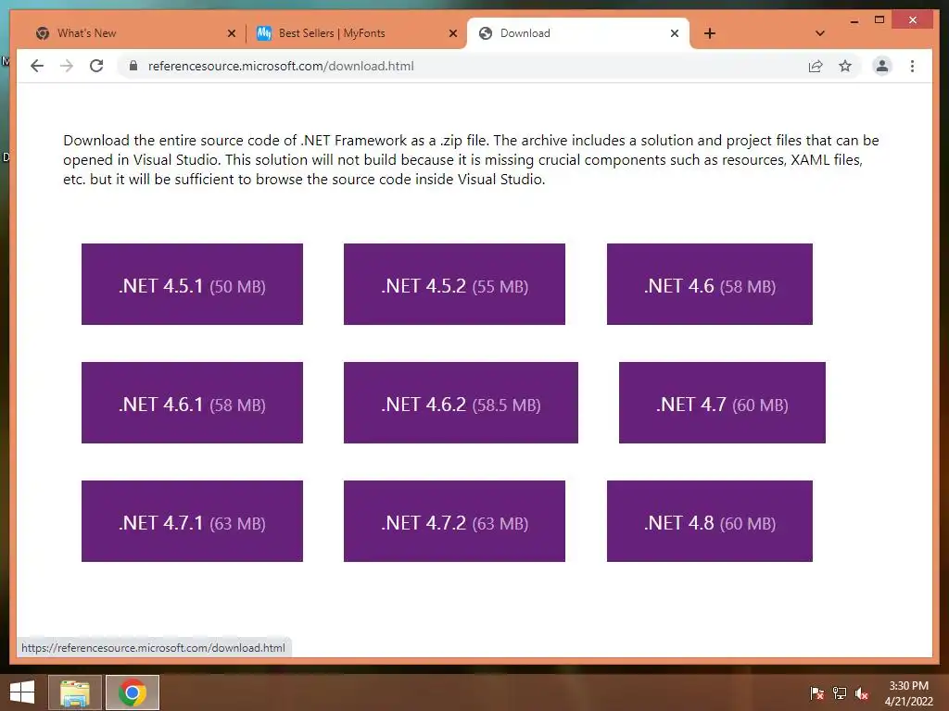Download .NET 4.5.1 source (50 MB)
The height and width of the screenshot is (711, 949).
[192, 284]
